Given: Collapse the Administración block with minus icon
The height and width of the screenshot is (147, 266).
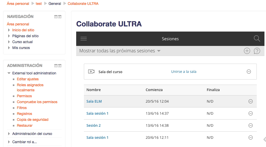Looking at the screenshot, I should tap(56, 66).
